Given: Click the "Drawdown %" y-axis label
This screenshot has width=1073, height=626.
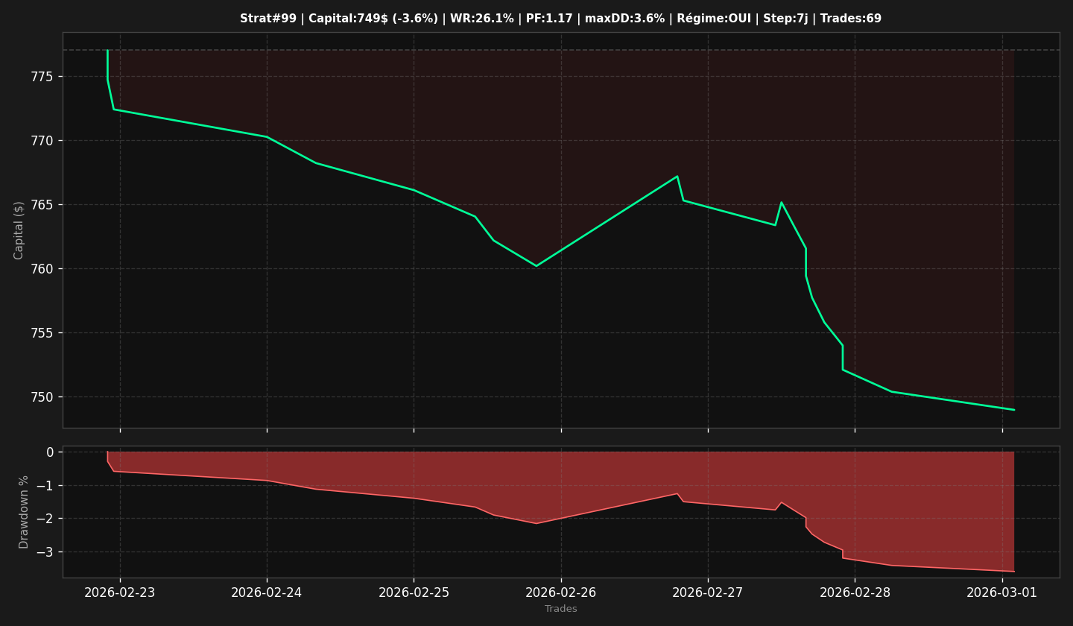Looking at the screenshot, I should (x=25, y=512).
